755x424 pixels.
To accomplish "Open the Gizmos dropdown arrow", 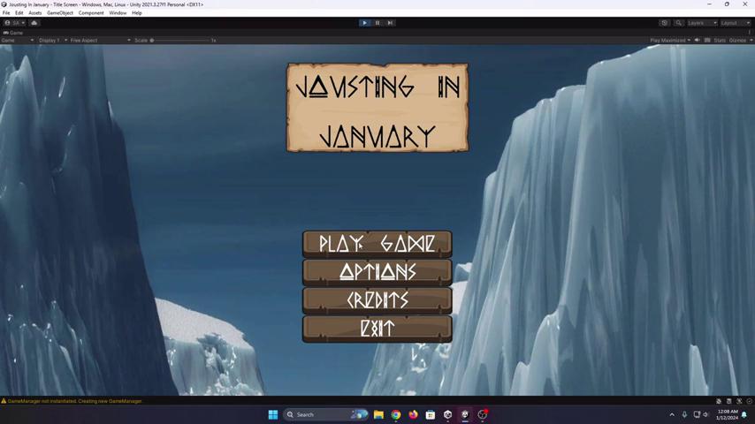I will (x=751, y=41).
